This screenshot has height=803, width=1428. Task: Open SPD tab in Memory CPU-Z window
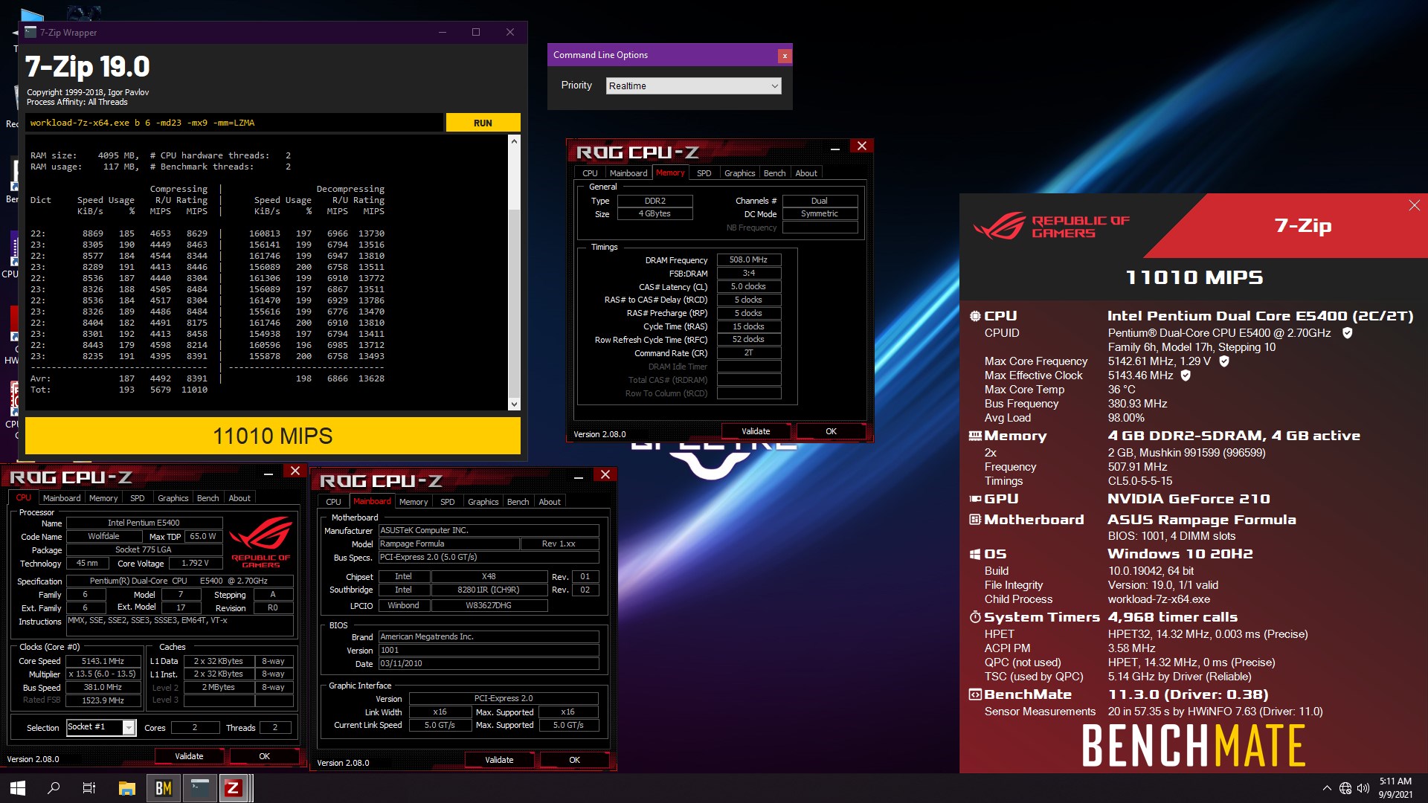click(x=704, y=173)
